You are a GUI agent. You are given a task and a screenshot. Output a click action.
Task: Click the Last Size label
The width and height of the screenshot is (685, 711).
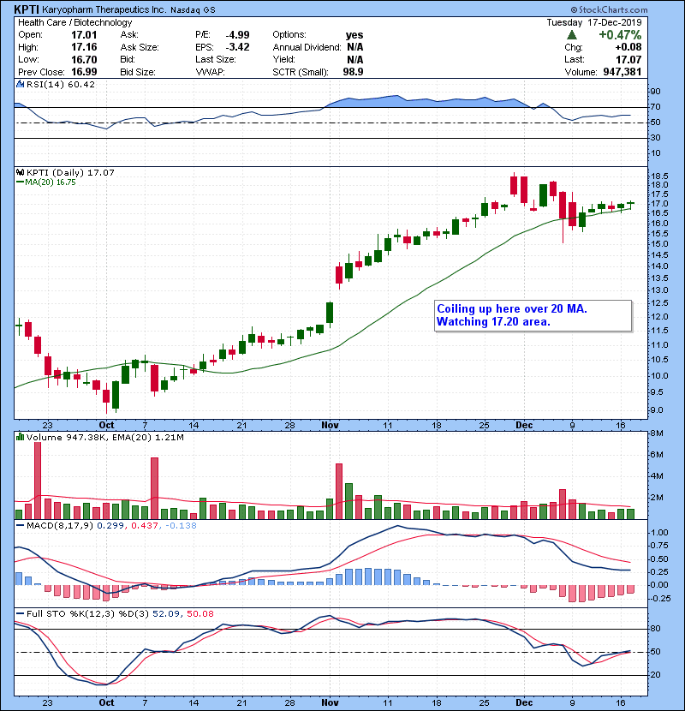(x=216, y=59)
